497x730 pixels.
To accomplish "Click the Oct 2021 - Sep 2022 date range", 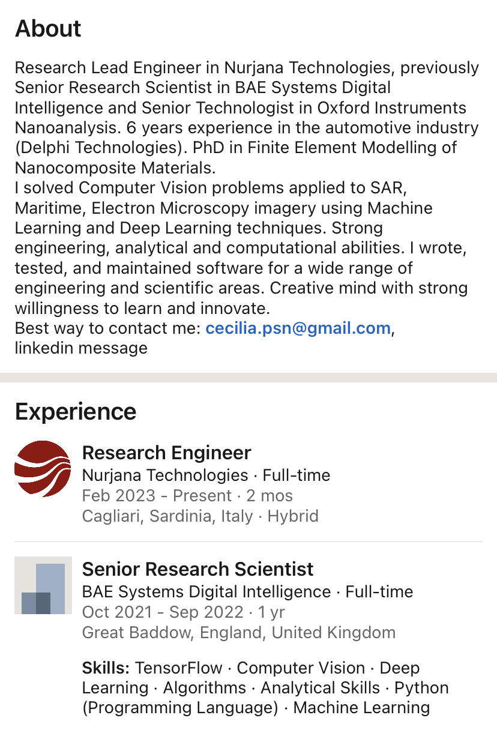I will click(x=183, y=612).
